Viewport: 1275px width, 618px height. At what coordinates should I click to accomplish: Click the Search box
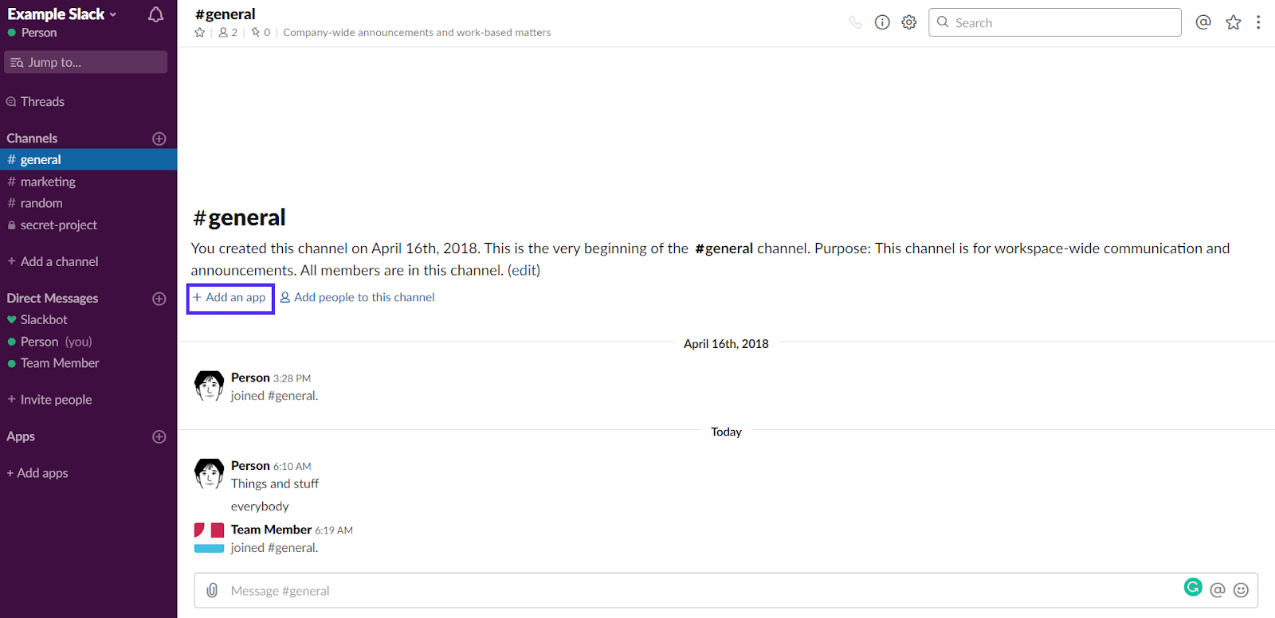tap(1060, 23)
